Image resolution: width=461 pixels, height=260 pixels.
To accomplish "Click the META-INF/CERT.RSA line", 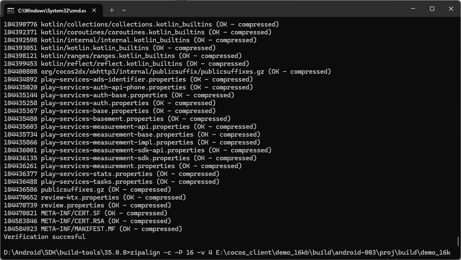I will coord(87,221).
